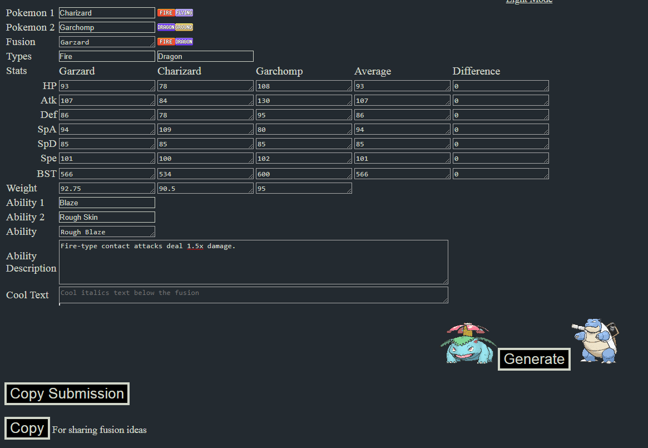
Task: Edit the fused Ability field Rough Blaze
Action: (x=107, y=232)
